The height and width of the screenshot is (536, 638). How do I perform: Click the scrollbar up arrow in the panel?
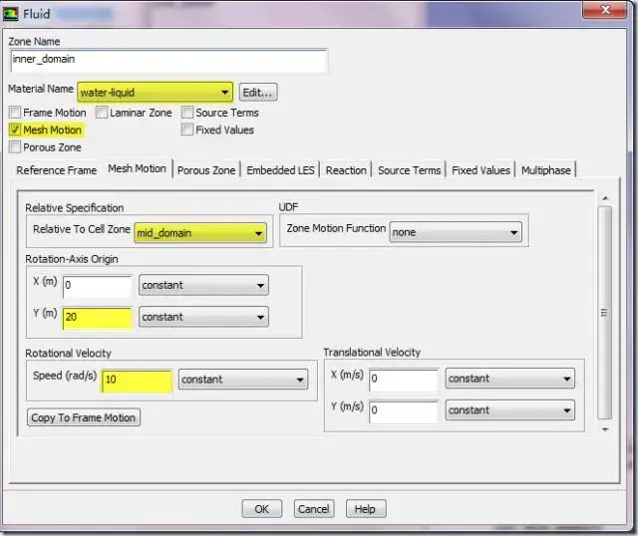click(x=605, y=198)
